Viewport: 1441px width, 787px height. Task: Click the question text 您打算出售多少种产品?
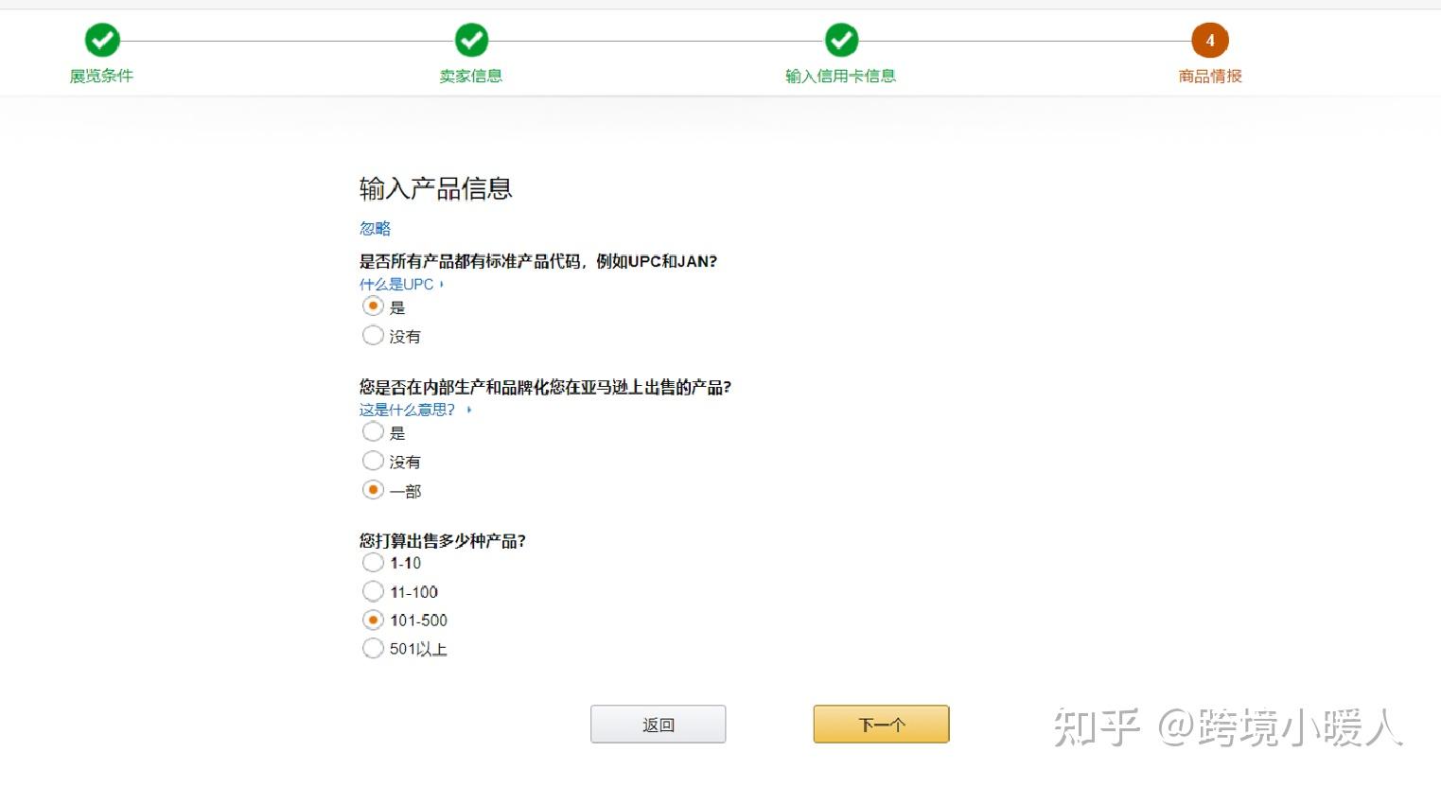pos(442,540)
